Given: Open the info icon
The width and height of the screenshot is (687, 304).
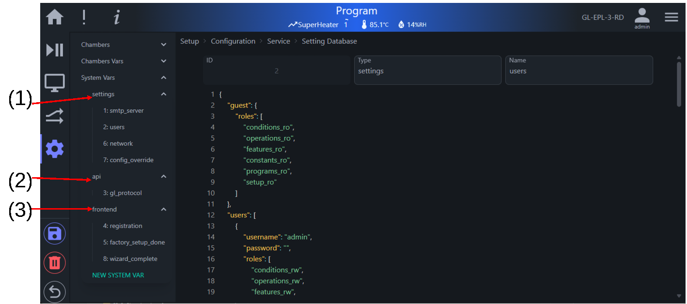Looking at the screenshot, I should (117, 17).
